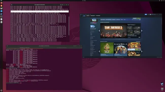This screenshot has height=92, width=165.
Task: Show next discounts carousel page
Action: [142, 51]
